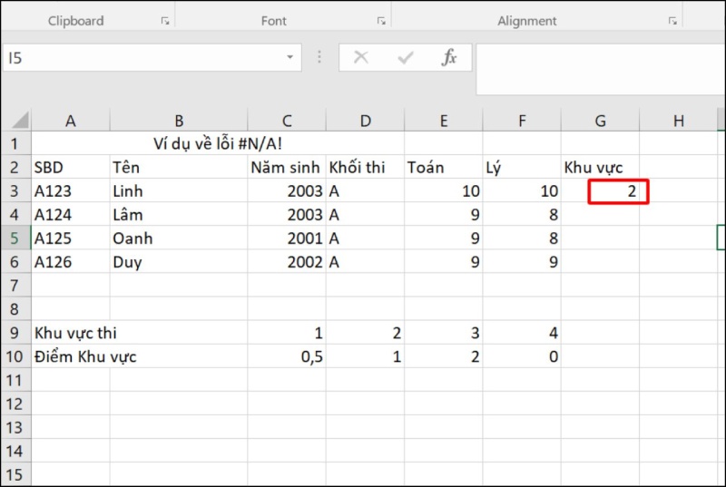Screen dimensions: 726x487
Task: Click the three-dot handle beside Name Box
Action: (319, 58)
